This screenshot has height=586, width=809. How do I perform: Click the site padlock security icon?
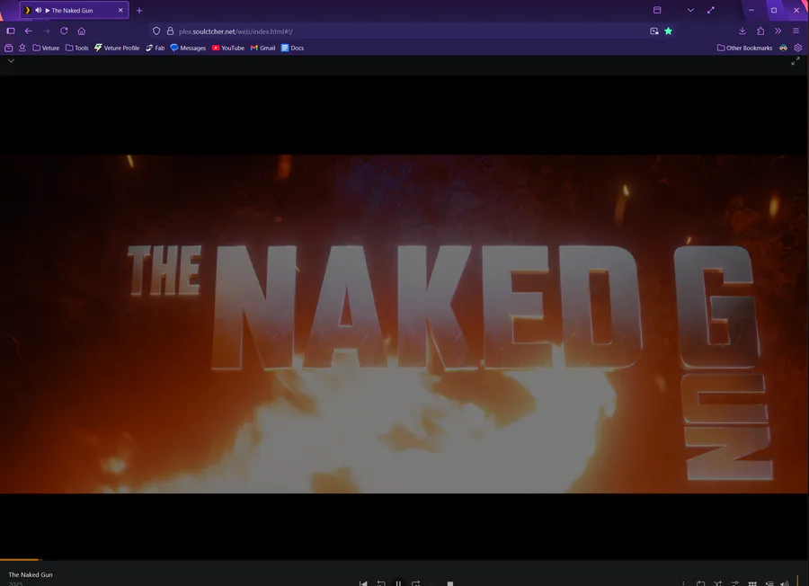pos(170,31)
